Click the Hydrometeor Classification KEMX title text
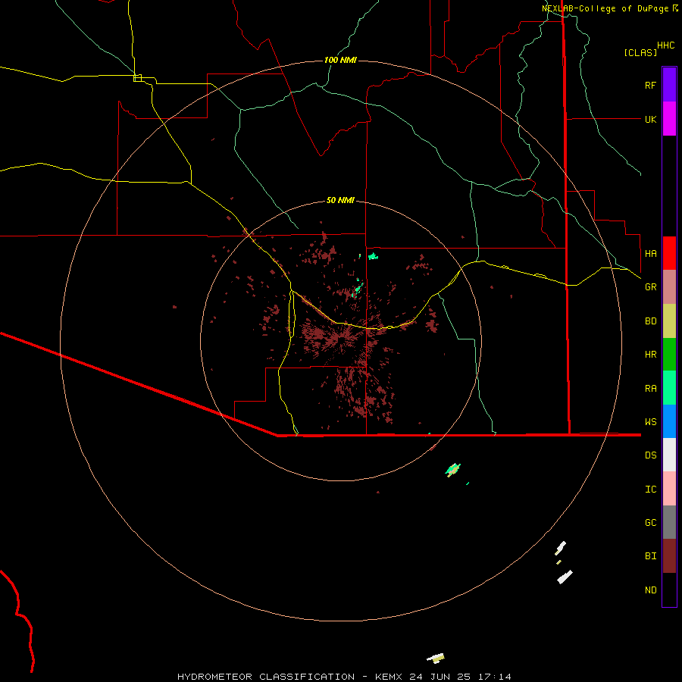 344,677
